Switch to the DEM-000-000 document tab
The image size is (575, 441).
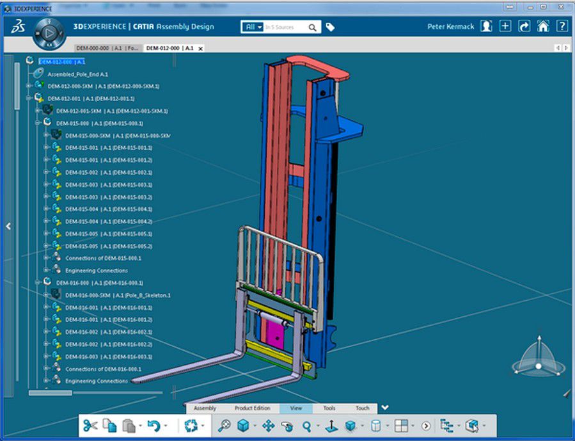pyautogui.click(x=107, y=48)
